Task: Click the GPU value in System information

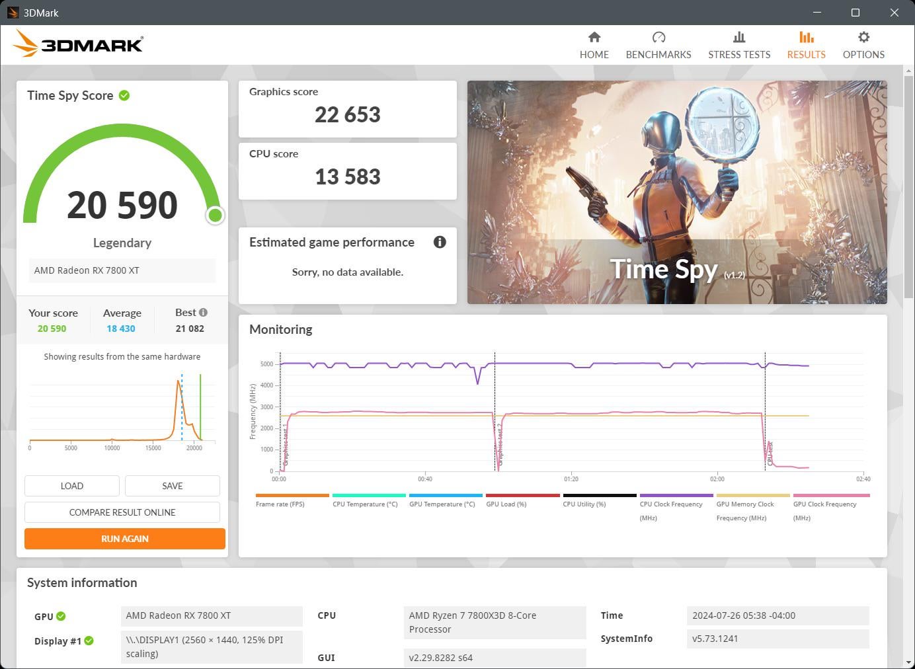Action: click(x=212, y=615)
